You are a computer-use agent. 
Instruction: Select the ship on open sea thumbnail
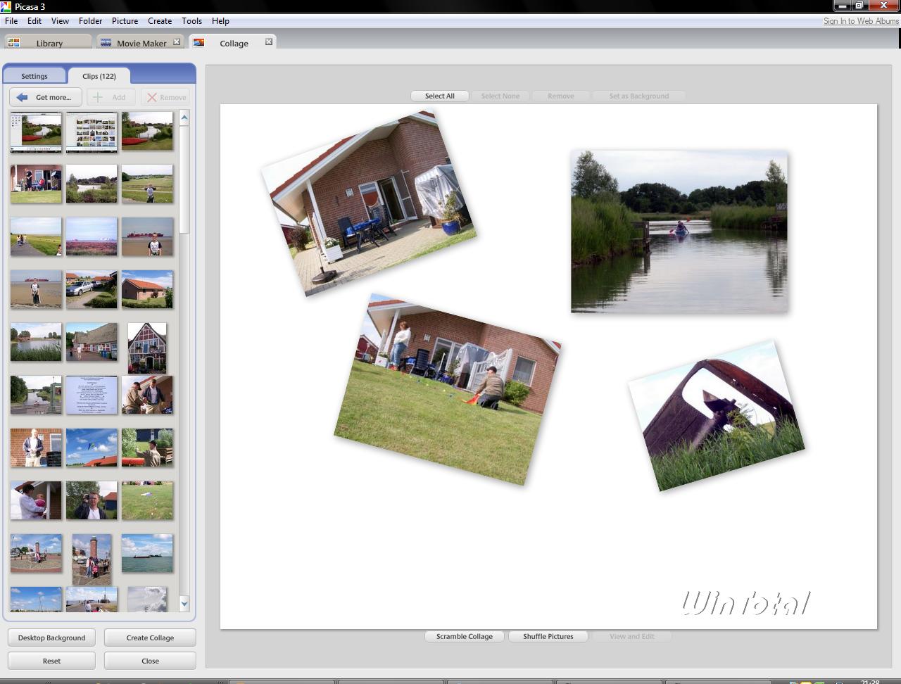click(147, 553)
